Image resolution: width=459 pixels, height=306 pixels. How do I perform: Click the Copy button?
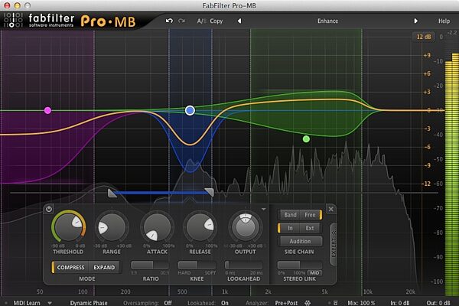(x=216, y=21)
